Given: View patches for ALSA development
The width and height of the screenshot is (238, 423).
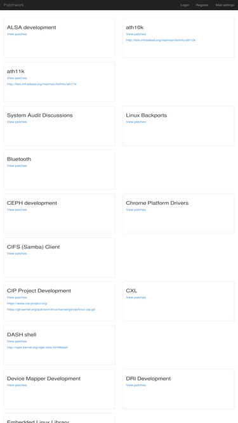Looking at the screenshot, I should point(17,34).
